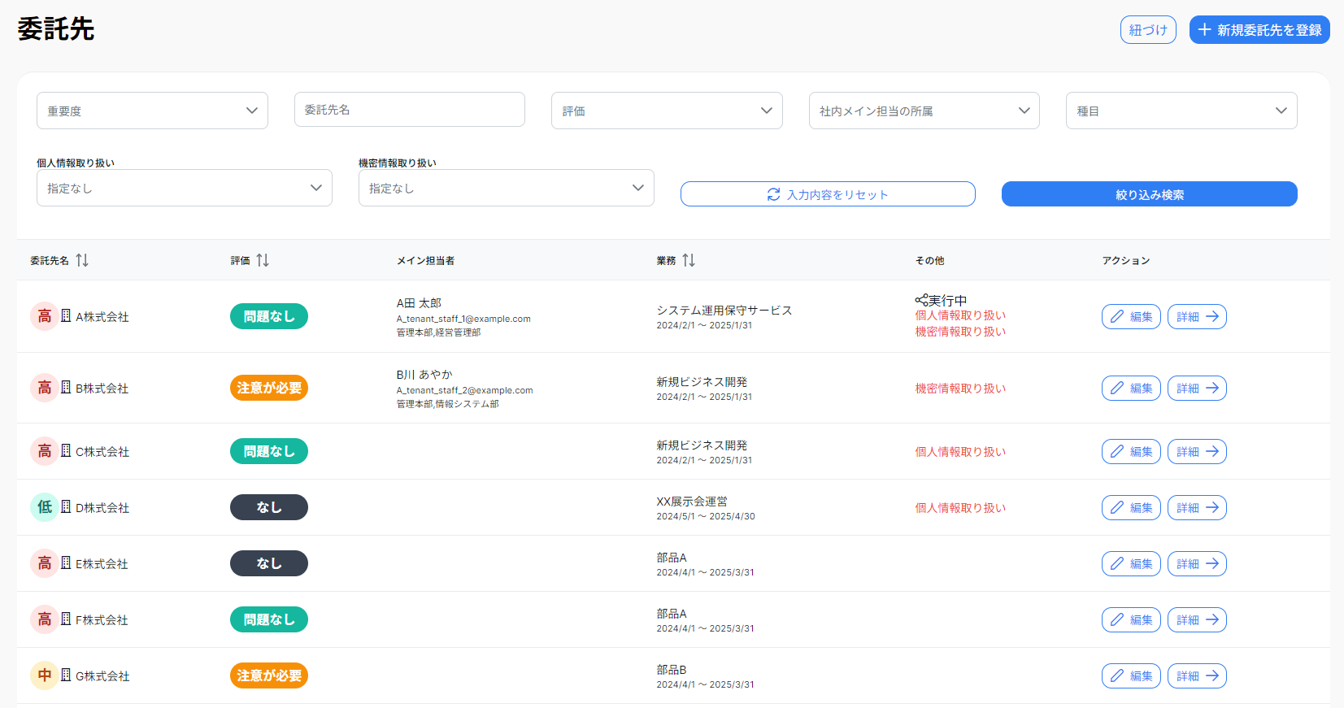Click 機密情報取り扱い label in B株式会社 row
This screenshot has height=708, width=1344.
(x=960, y=389)
